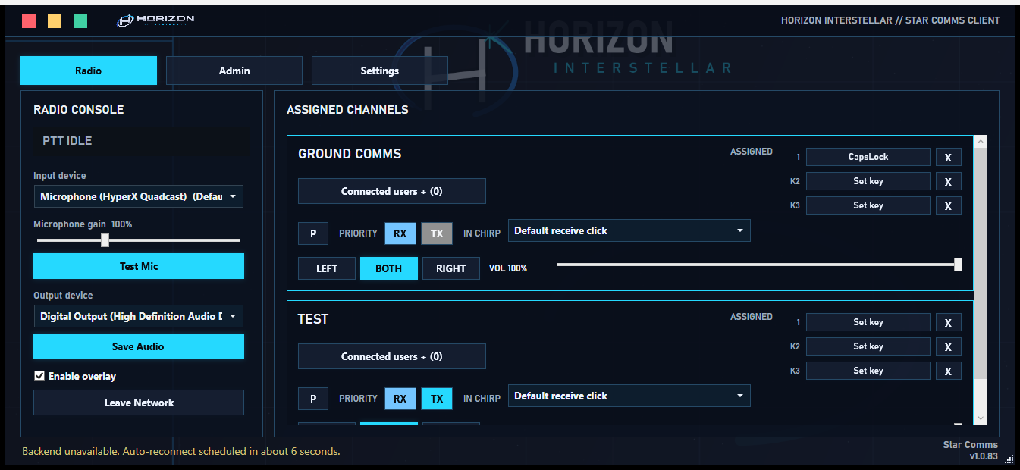Clear K3 key binding for TEST channel

(948, 371)
